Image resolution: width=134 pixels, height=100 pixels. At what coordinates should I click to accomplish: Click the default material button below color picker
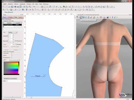coord(10,79)
